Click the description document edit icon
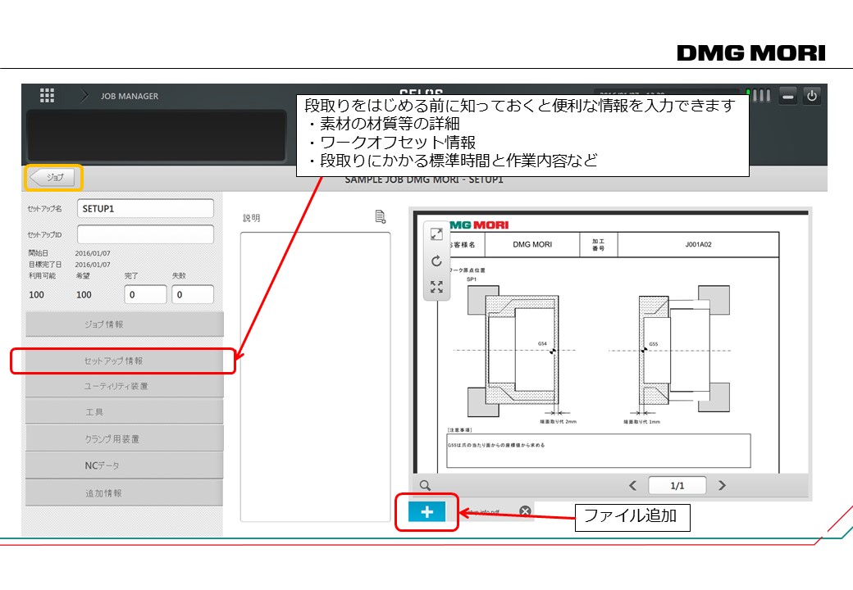The image size is (853, 590). (x=381, y=217)
